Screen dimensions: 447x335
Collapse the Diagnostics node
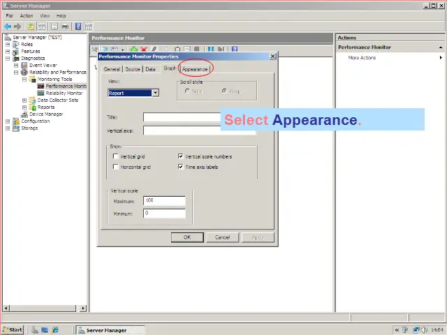8,59
